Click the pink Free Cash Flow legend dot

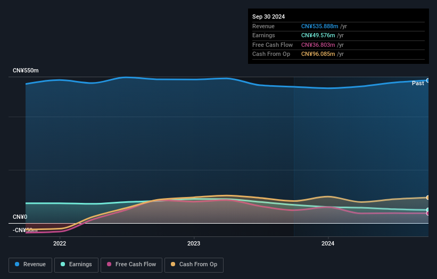[x=109, y=264]
